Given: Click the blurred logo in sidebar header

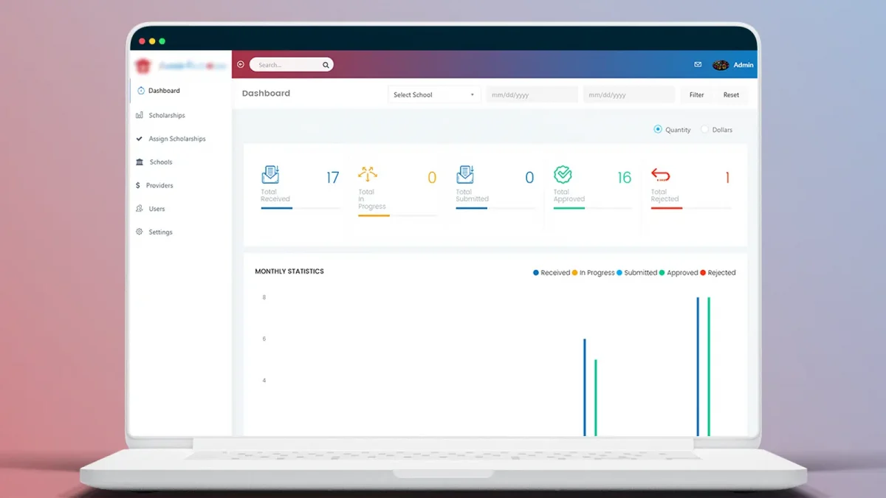Looking at the screenshot, I should click(x=181, y=65).
